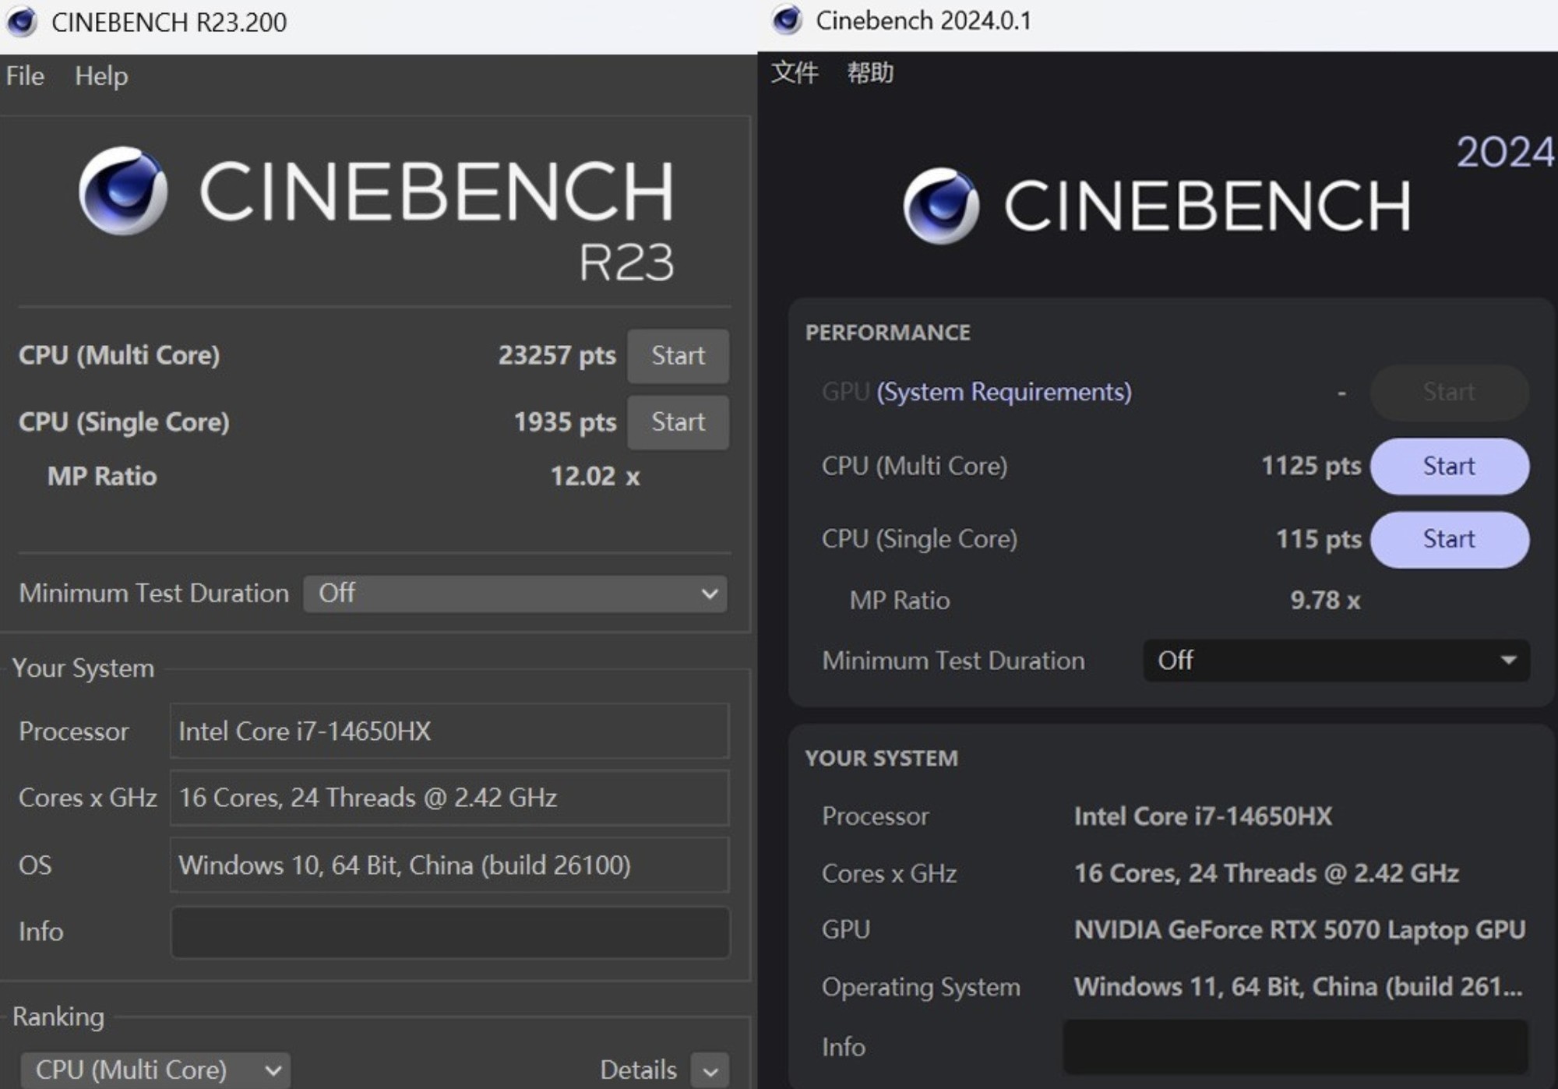Start the 2024 CPU Single Core benchmark
The height and width of the screenshot is (1089, 1558).
click(x=1449, y=539)
